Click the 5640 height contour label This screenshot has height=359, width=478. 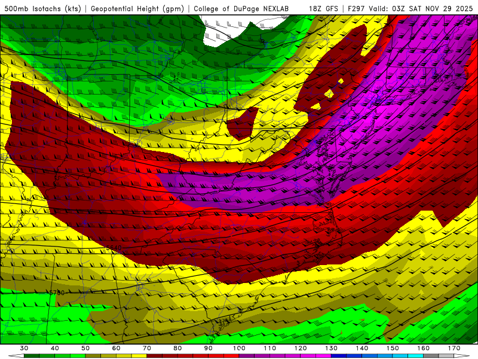coord(114,248)
